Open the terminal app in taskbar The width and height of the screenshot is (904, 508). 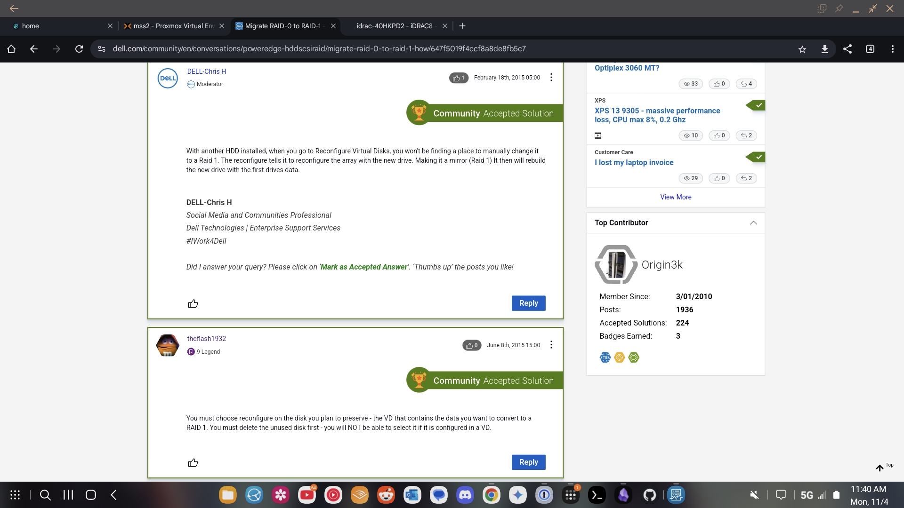pyautogui.click(x=597, y=495)
